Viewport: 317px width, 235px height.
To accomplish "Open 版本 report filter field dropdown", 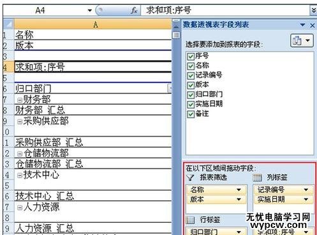I will click(239, 199).
